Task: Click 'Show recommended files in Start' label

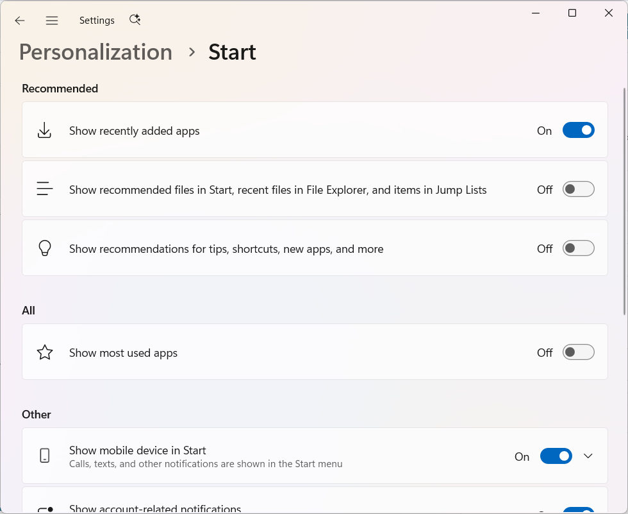Action: point(278,190)
